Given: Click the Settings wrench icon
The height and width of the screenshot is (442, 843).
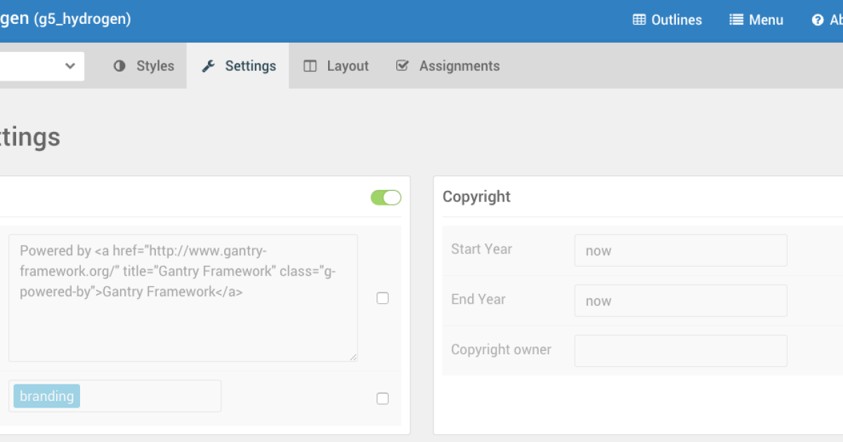Looking at the screenshot, I should click(x=208, y=66).
